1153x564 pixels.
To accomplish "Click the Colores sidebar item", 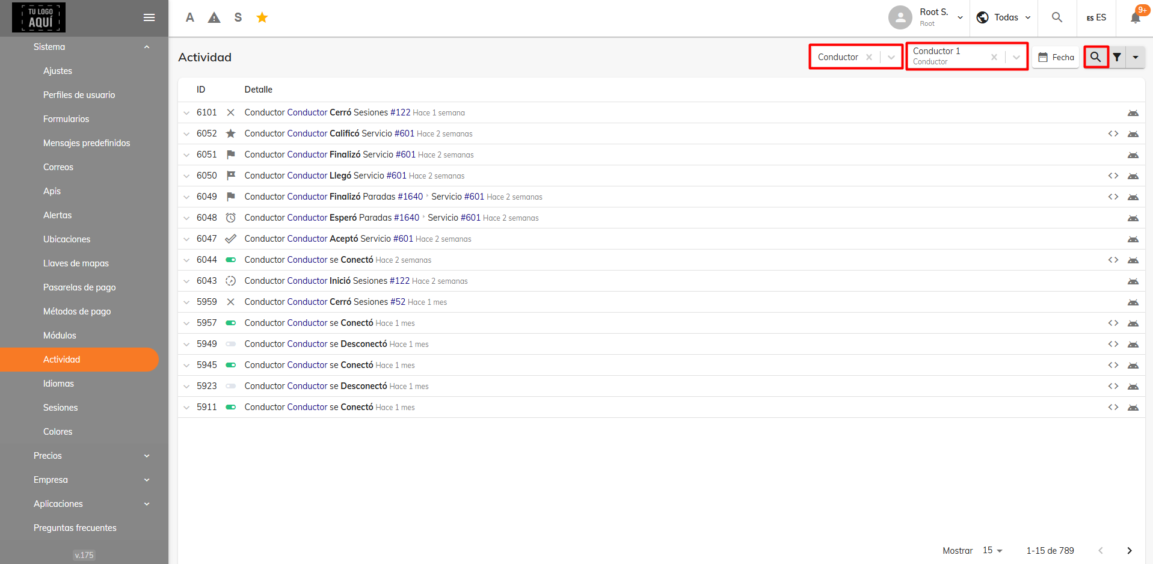I will click(x=58, y=432).
